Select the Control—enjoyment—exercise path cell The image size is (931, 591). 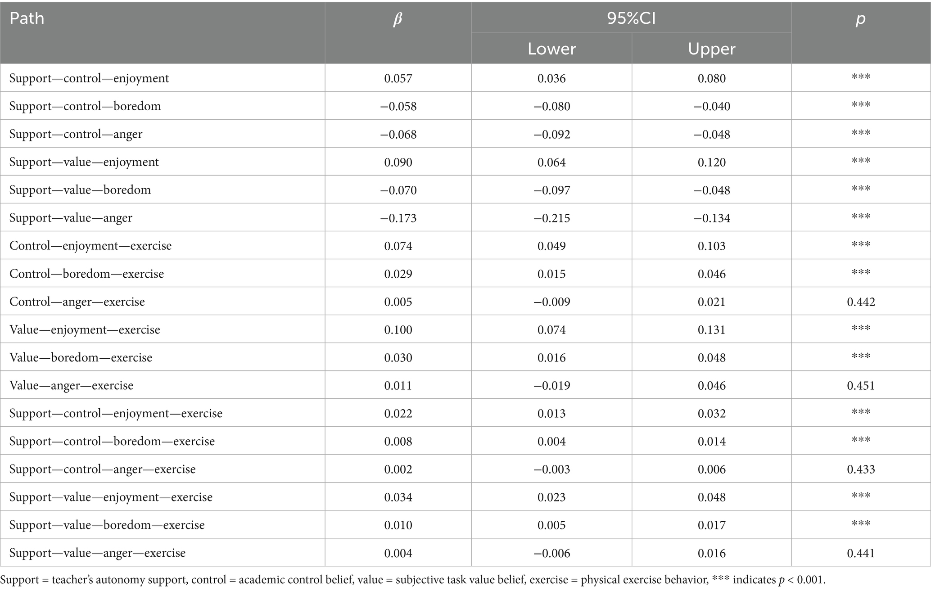[x=90, y=246]
